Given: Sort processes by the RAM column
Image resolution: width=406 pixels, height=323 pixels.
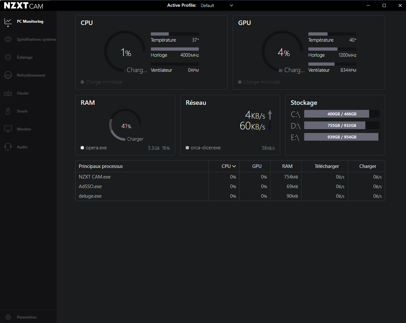Looking at the screenshot, I should pos(287,166).
